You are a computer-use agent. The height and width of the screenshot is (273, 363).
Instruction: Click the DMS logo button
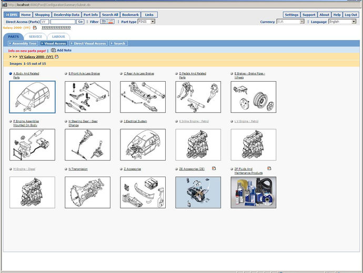12,15
